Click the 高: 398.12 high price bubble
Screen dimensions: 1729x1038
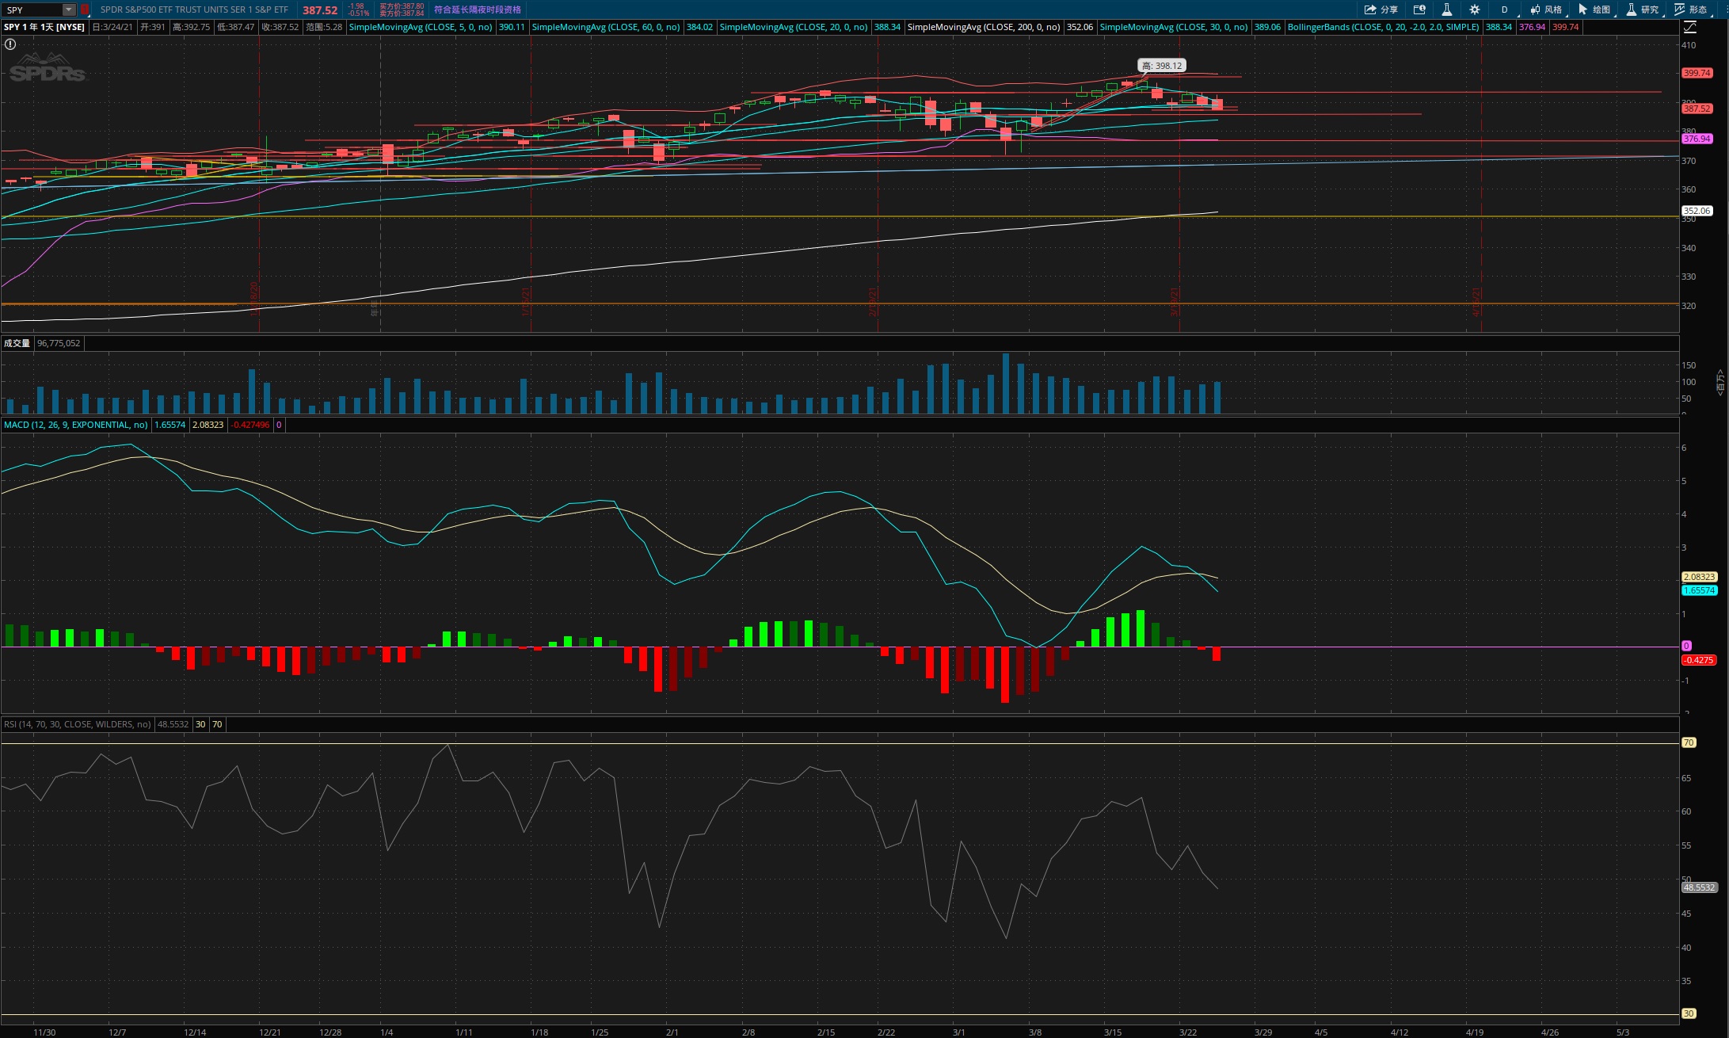coord(1162,66)
